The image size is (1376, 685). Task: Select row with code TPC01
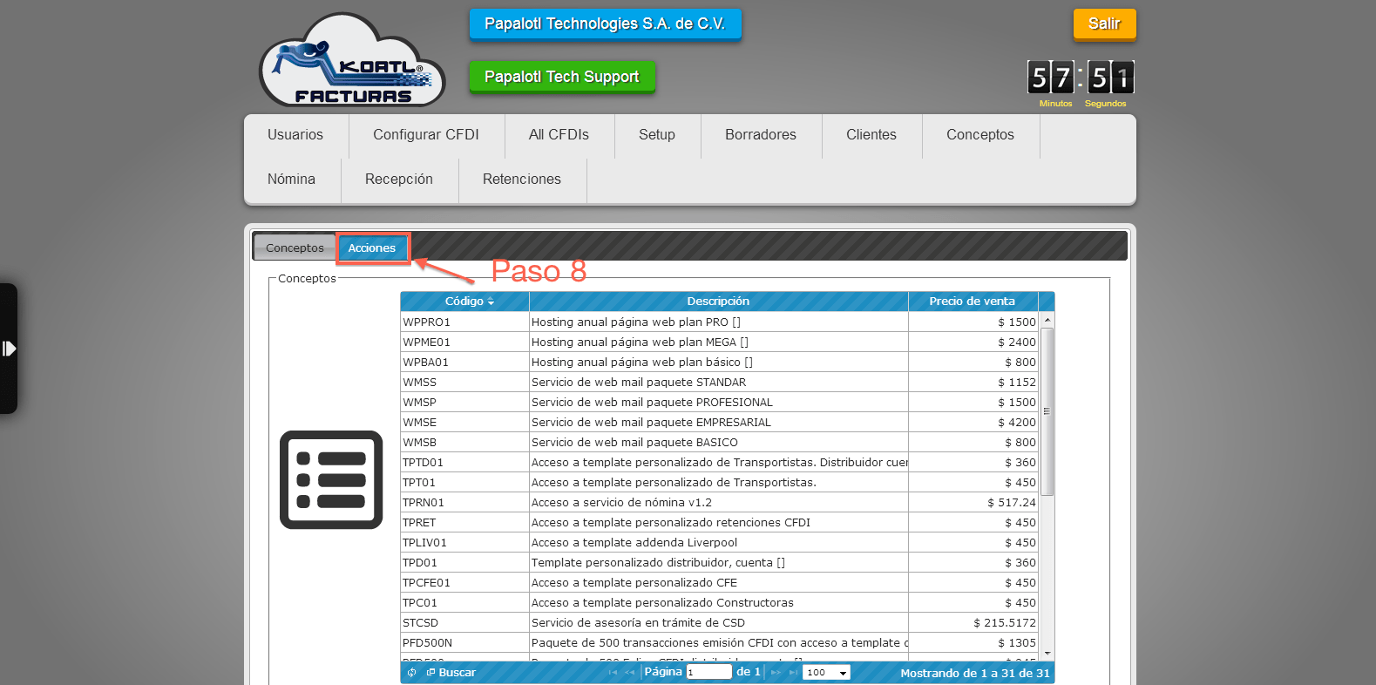(719, 602)
